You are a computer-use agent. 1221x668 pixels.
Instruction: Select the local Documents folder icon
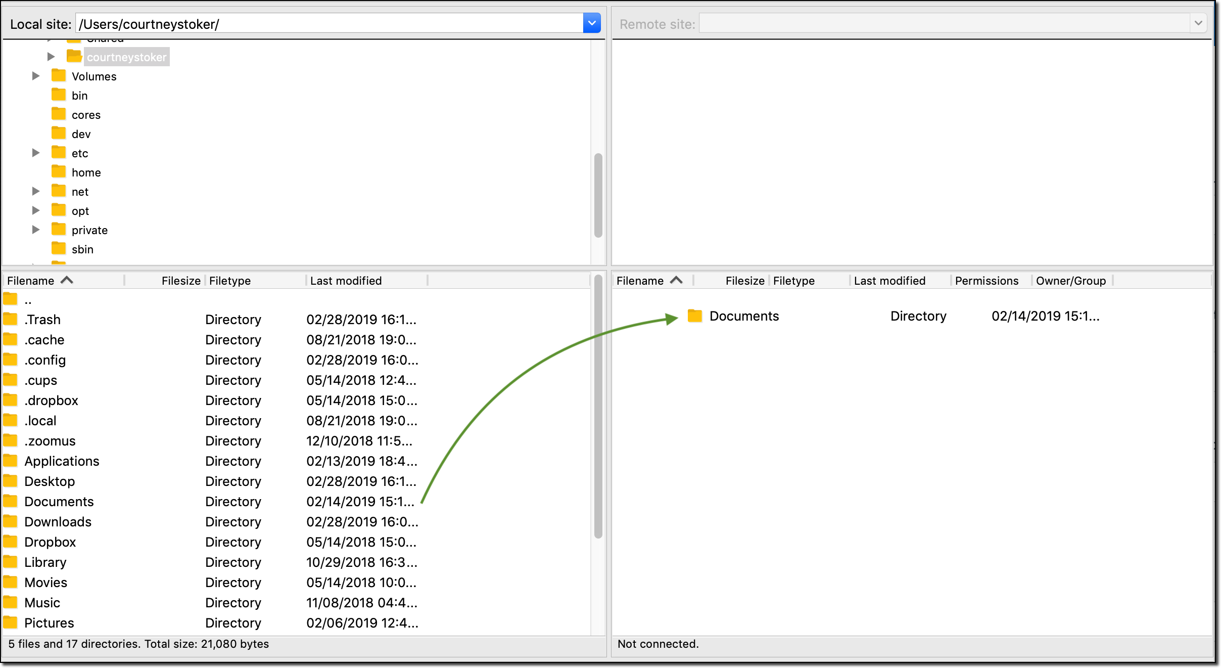click(x=11, y=501)
